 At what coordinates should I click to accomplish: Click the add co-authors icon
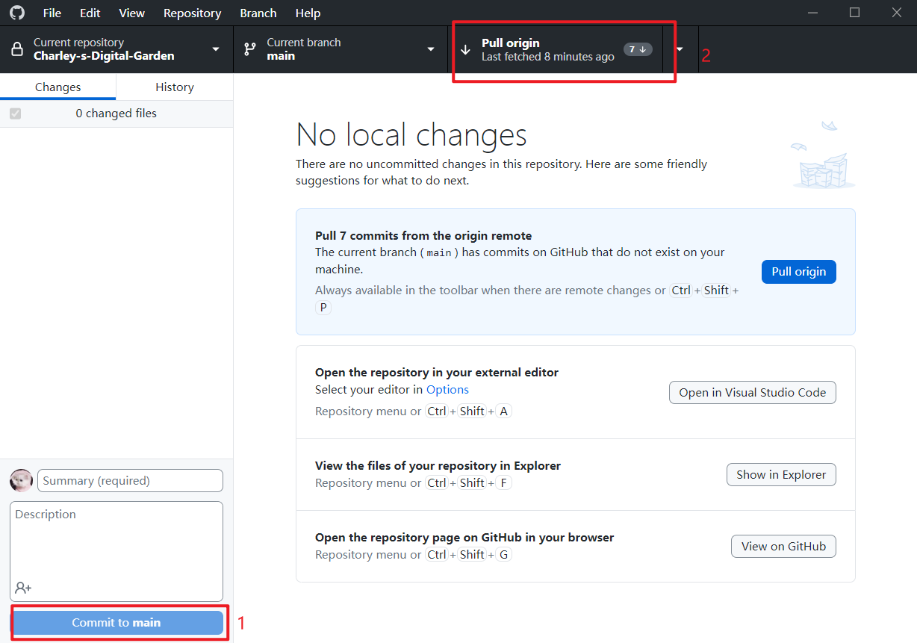(x=23, y=588)
